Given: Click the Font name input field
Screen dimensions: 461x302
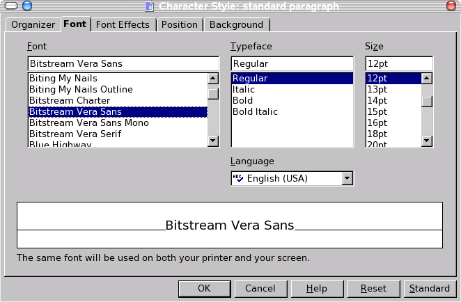Looking at the screenshot, I should click(123, 63).
